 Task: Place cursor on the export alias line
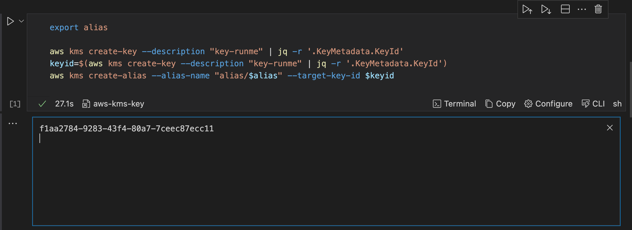pos(79,28)
